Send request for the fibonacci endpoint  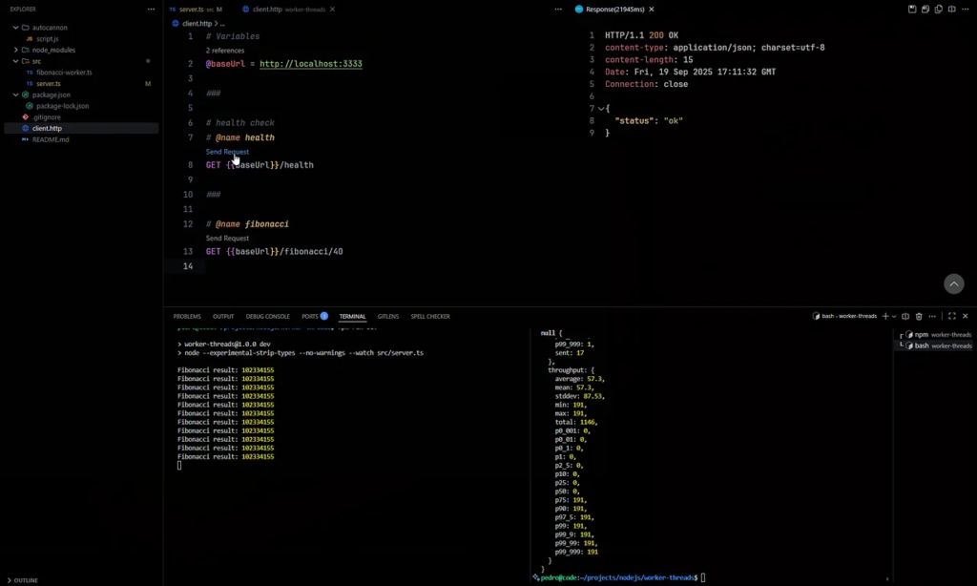pos(227,238)
